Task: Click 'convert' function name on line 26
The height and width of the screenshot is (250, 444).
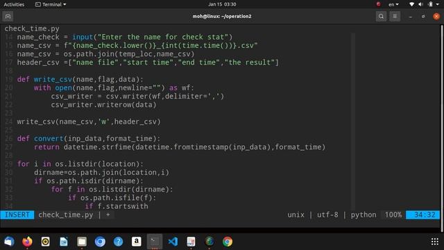Action: (49, 139)
